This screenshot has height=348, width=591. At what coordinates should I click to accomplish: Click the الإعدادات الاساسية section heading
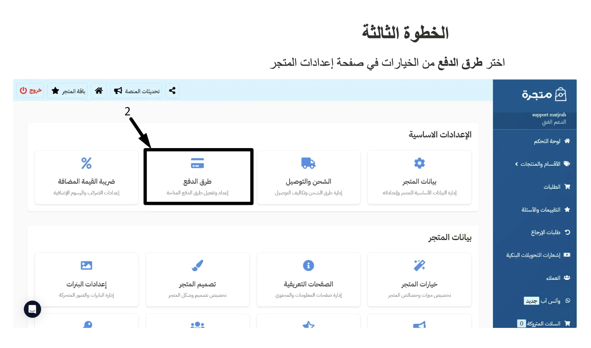[440, 135]
